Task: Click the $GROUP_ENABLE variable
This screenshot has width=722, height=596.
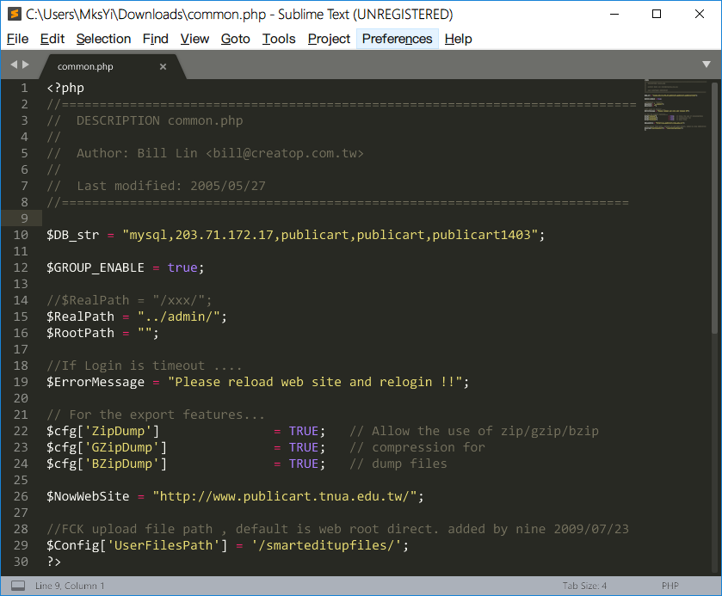Action: (96, 267)
